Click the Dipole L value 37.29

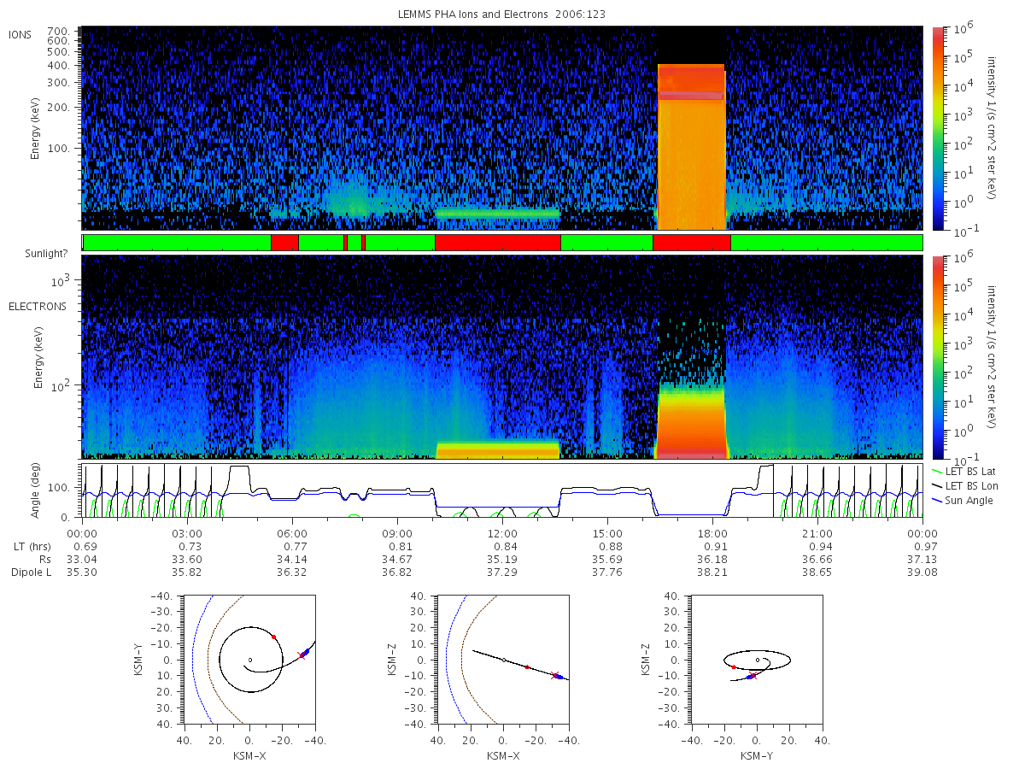(502, 572)
